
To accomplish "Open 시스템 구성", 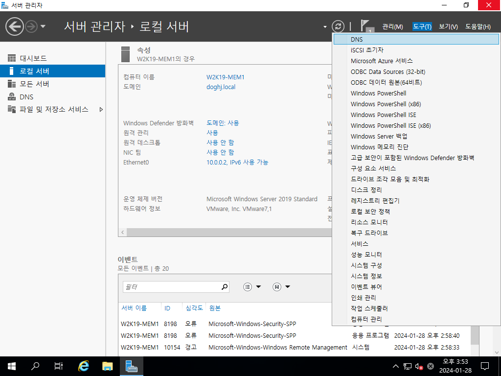I will coord(416,265).
